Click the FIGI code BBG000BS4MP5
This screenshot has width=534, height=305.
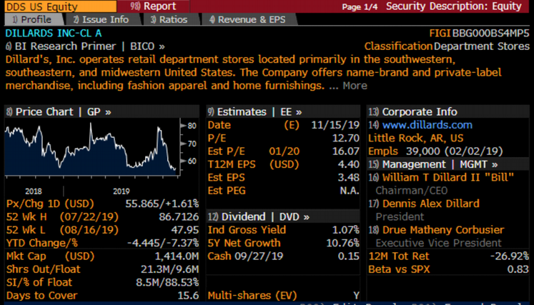491,33
